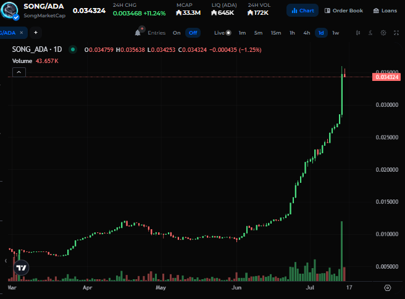Open the price scale settings icon
The height and width of the screenshot is (299, 405).
tap(388, 288)
